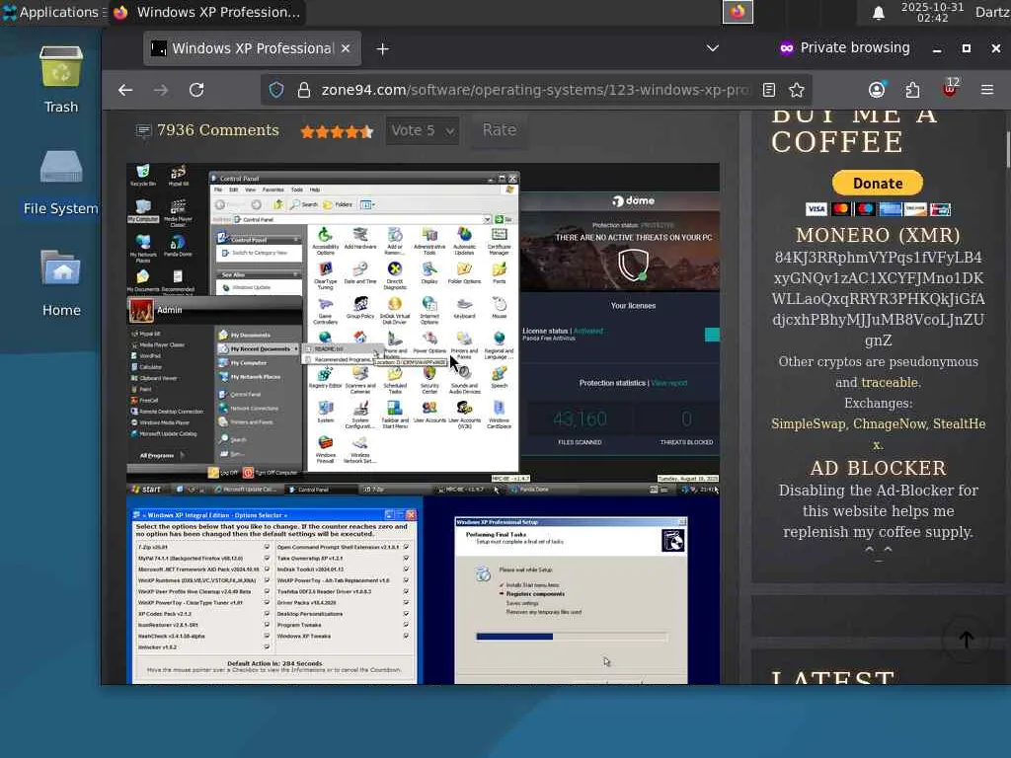This screenshot has width=1011, height=758.
Task: Click the zone94.com address bar
Action: tap(535, 90)
